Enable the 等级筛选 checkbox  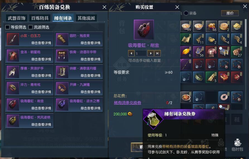(7, 27)
